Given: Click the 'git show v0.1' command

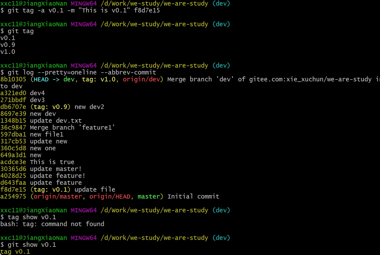Looking at the screenshot, I should [32, 245].
